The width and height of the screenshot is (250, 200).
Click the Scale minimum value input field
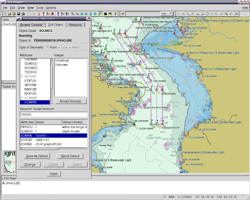54,114
